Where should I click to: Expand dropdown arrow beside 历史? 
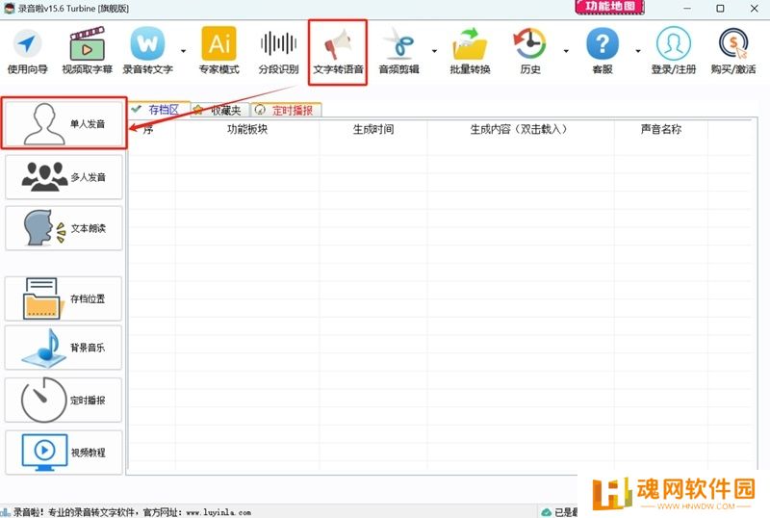[x=566, y=51]
